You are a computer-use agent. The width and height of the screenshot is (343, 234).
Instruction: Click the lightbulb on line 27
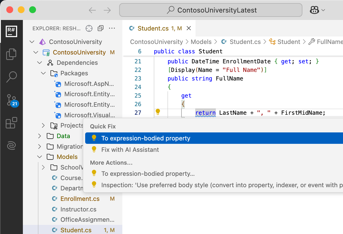(157, 112)
